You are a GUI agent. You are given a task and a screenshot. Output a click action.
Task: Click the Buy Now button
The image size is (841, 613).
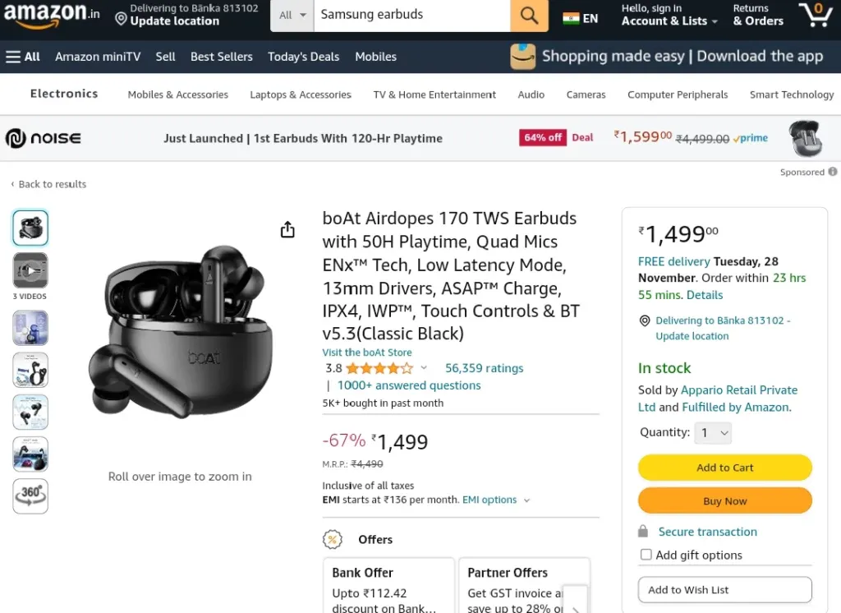(724, 500)
